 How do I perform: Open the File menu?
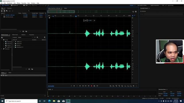point(1,3)
